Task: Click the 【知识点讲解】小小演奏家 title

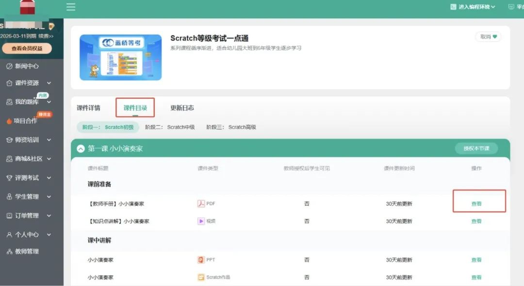Action: 119,221
